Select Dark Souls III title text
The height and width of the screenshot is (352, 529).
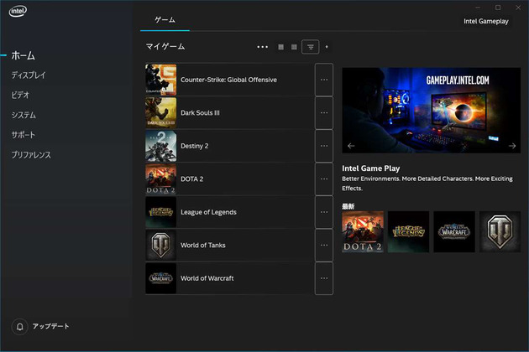pos(200,113)
